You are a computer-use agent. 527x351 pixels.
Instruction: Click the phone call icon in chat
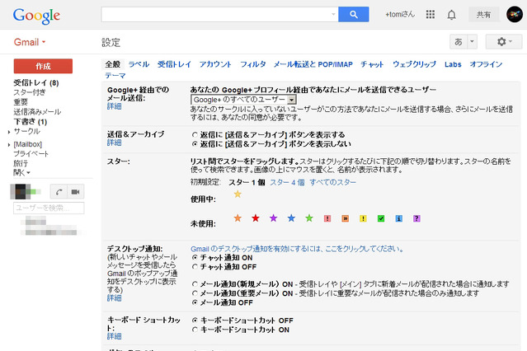59,191
